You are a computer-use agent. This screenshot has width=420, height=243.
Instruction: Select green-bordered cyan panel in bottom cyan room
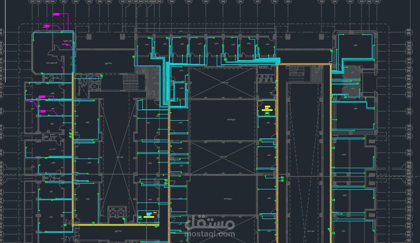140,218
